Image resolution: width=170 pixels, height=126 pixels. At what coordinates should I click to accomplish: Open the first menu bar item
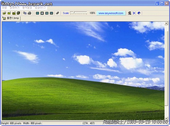[x=4, y=8]
